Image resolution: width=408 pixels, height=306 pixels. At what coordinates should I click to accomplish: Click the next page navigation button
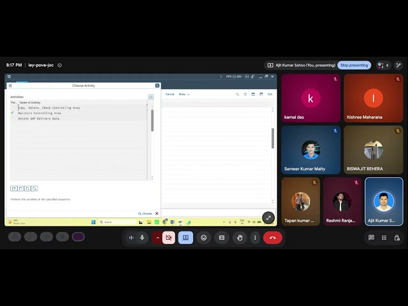(x=27, y=189)
